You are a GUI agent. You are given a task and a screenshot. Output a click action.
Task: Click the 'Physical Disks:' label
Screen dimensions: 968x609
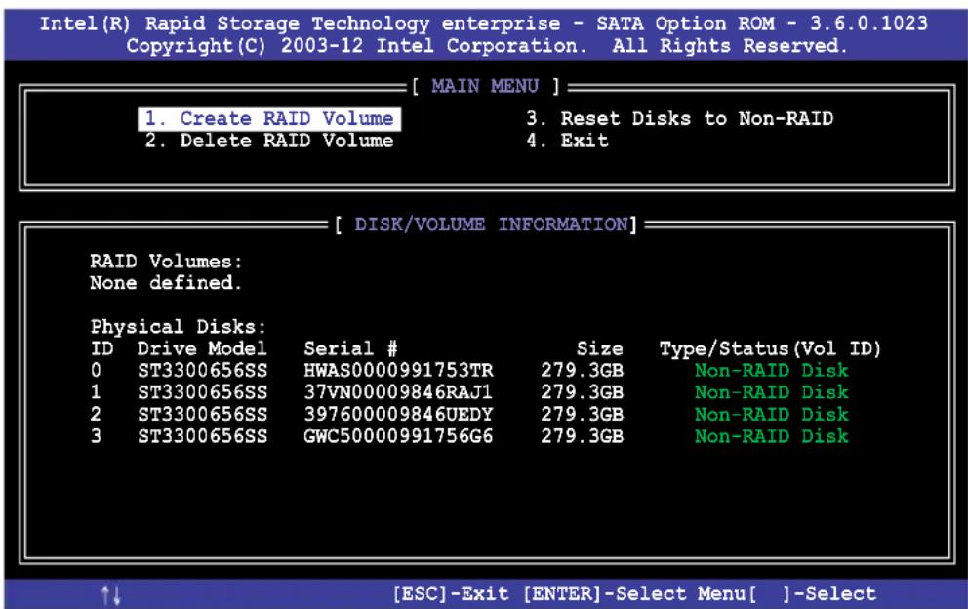pyautogui.click(x=179, y=327)
